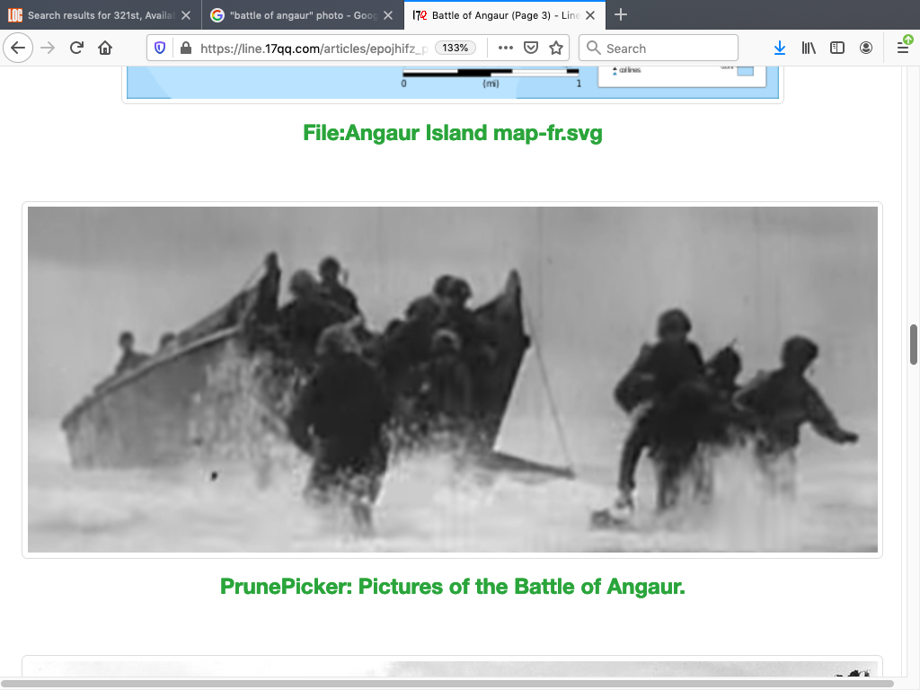Go to the Firefox home page
The image size is (920, 690).
pyautogui.click(x=105, y=49)
